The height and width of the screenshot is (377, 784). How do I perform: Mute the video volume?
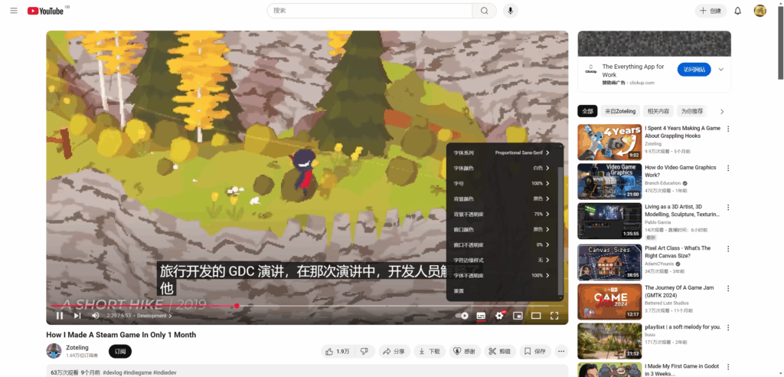(95, 316)
